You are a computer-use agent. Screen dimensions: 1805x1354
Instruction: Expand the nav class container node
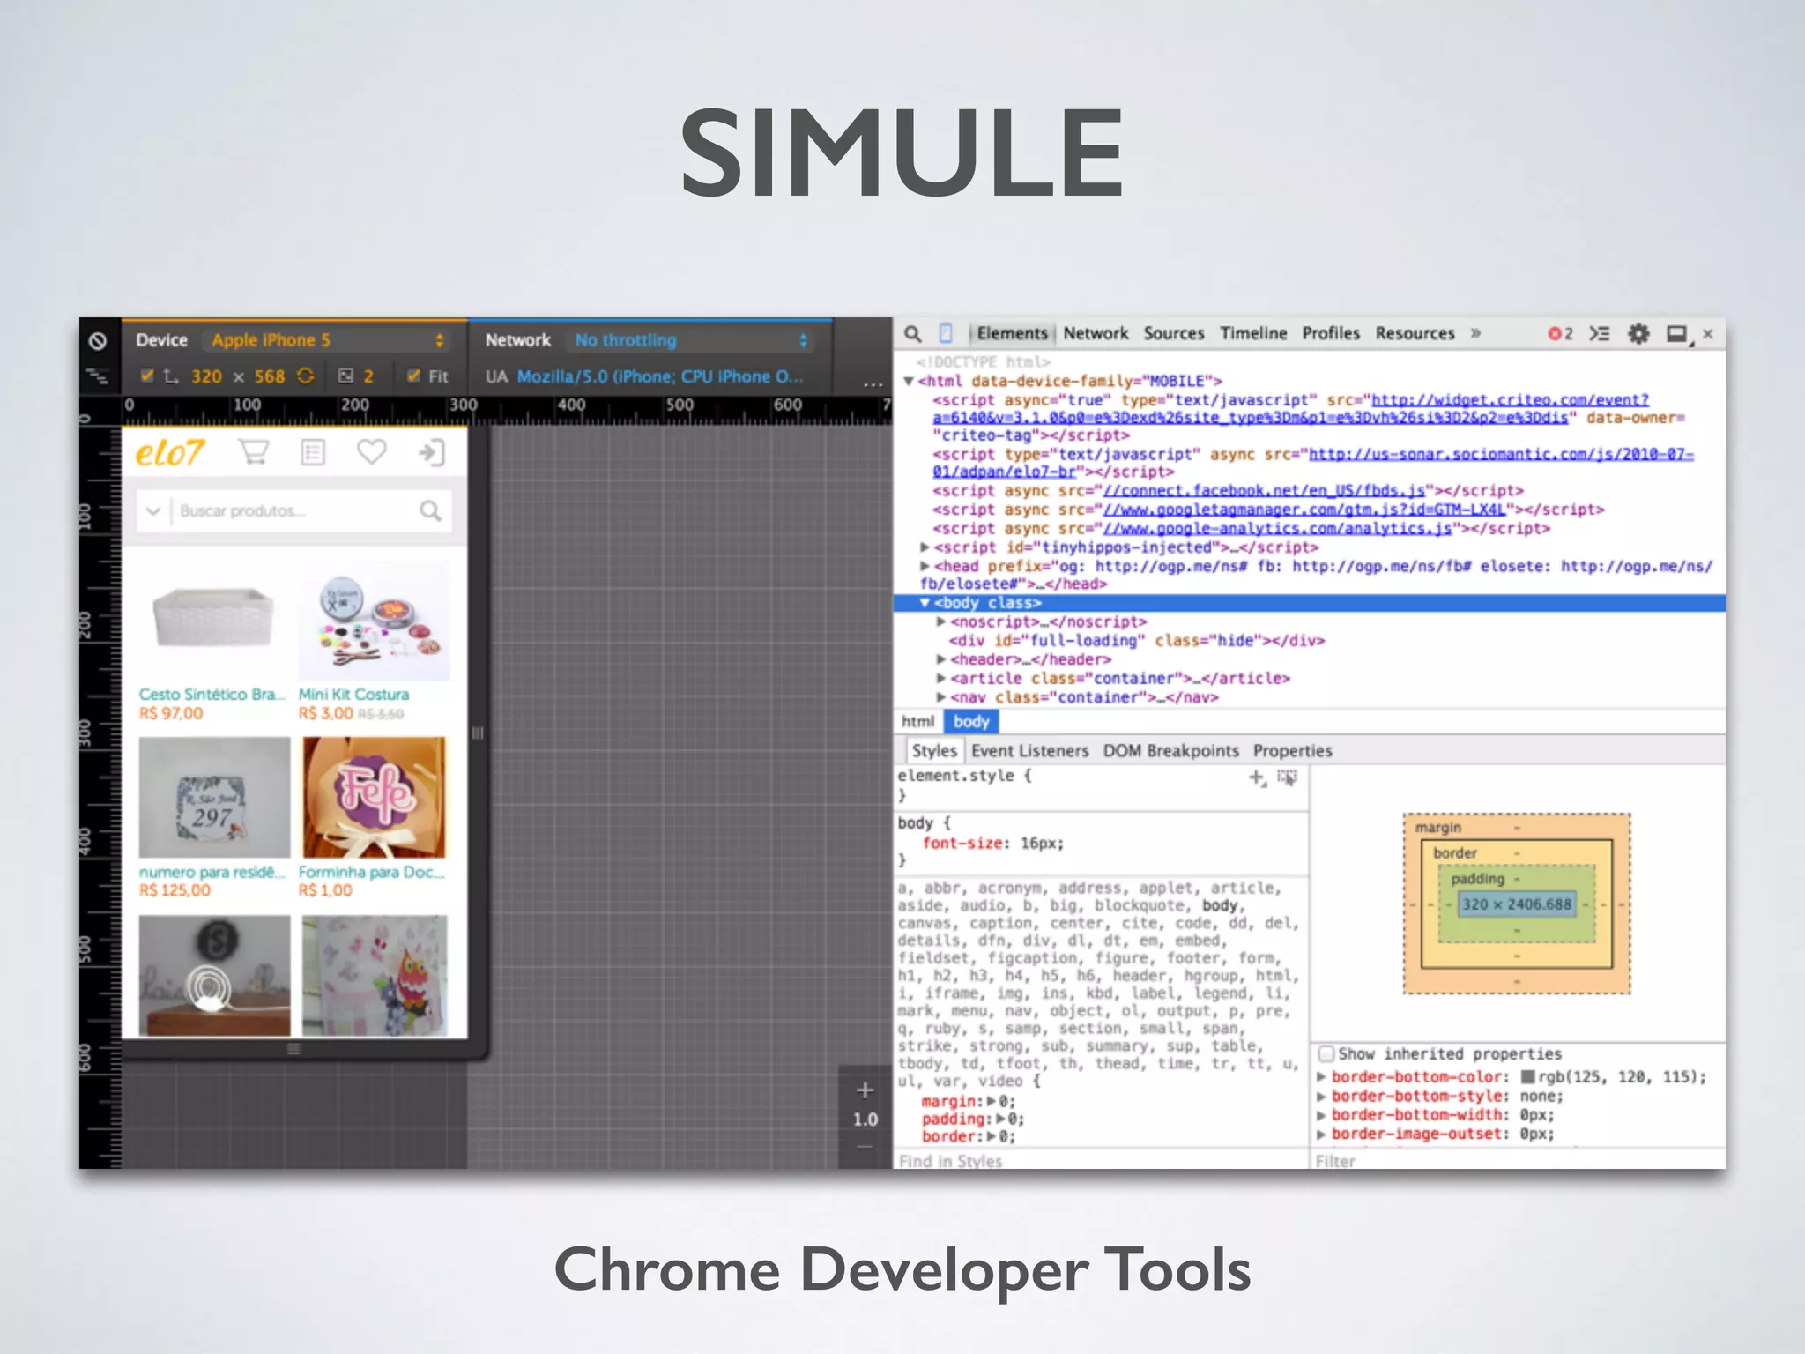pyautogui.click(x=940, y=697)
